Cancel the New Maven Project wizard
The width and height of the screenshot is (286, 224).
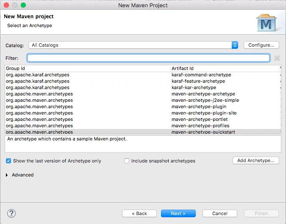click(220, 213)
